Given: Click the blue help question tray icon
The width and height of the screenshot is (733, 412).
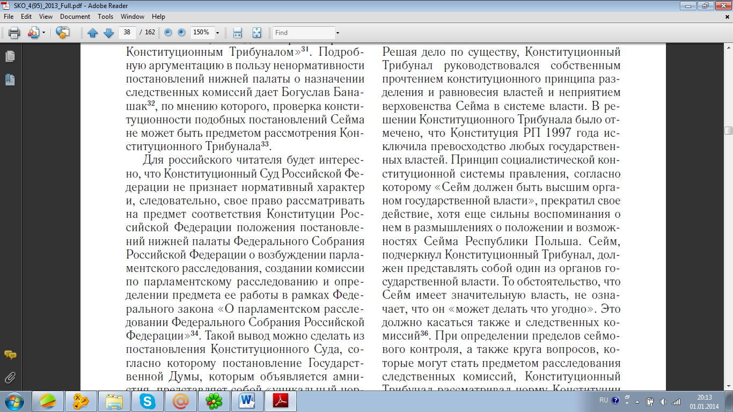Looking at the screenshot, I should click(615, 400).
